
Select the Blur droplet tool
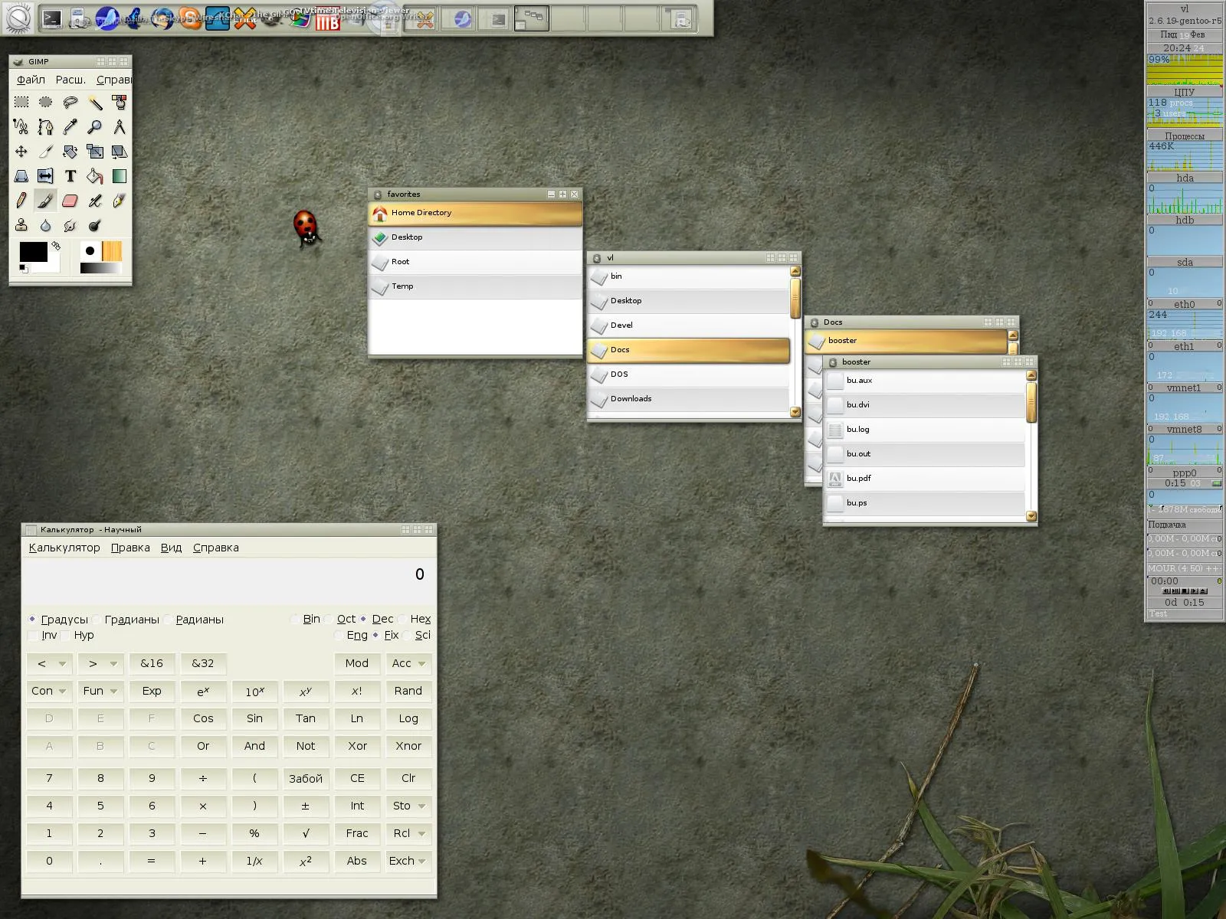pos(46,225)
